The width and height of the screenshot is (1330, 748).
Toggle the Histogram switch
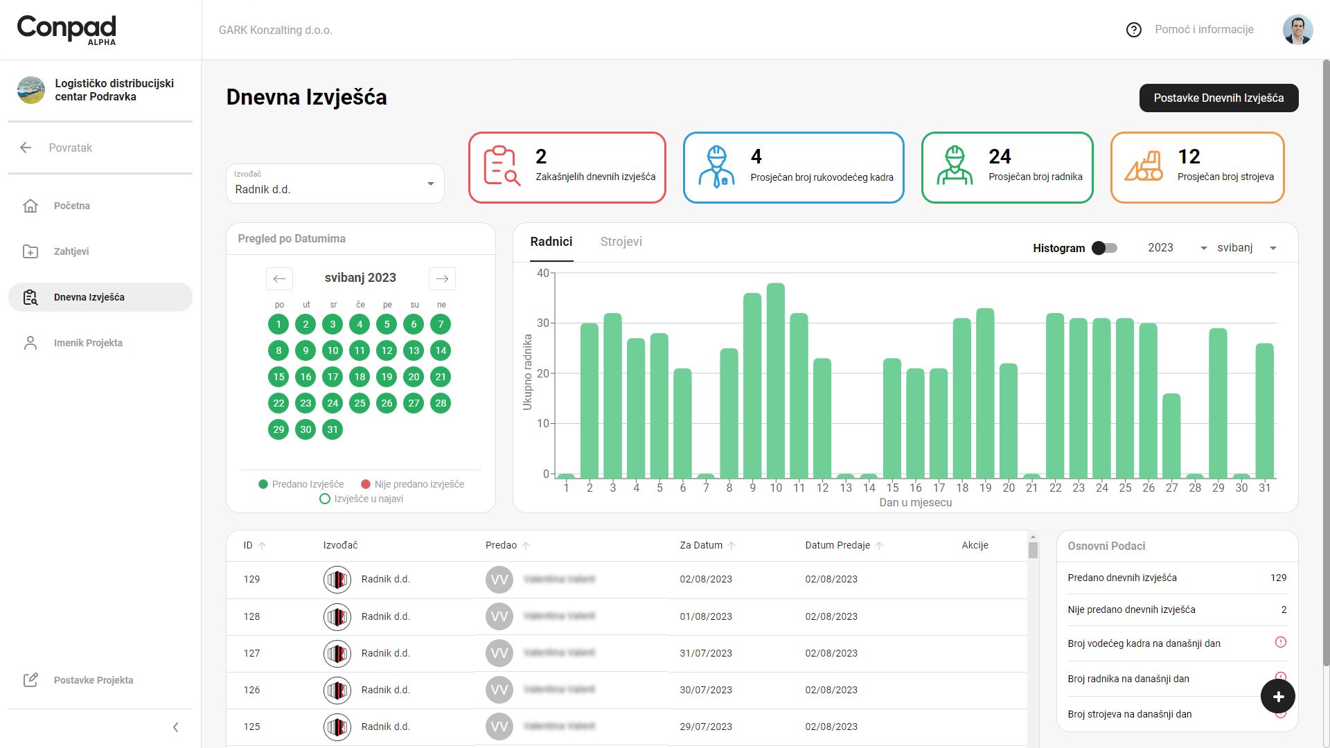(1104, 248)
